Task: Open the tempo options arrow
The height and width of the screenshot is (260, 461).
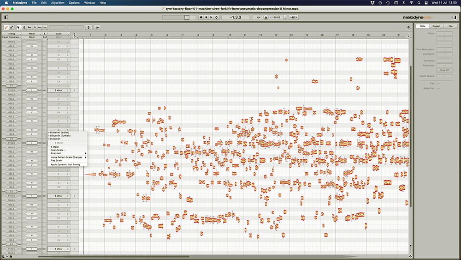Action: pos(285,18)
